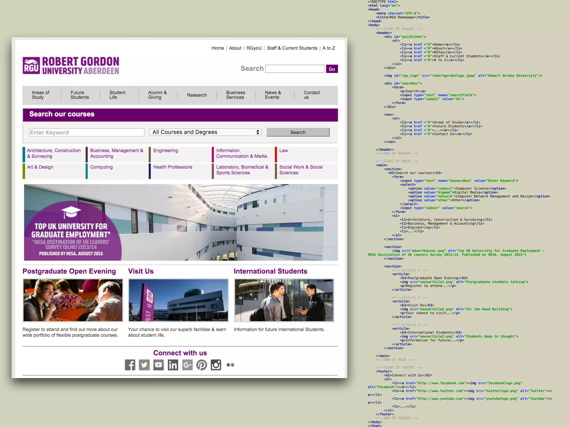Open the graduate employment banner image

(x=181, y=222)
